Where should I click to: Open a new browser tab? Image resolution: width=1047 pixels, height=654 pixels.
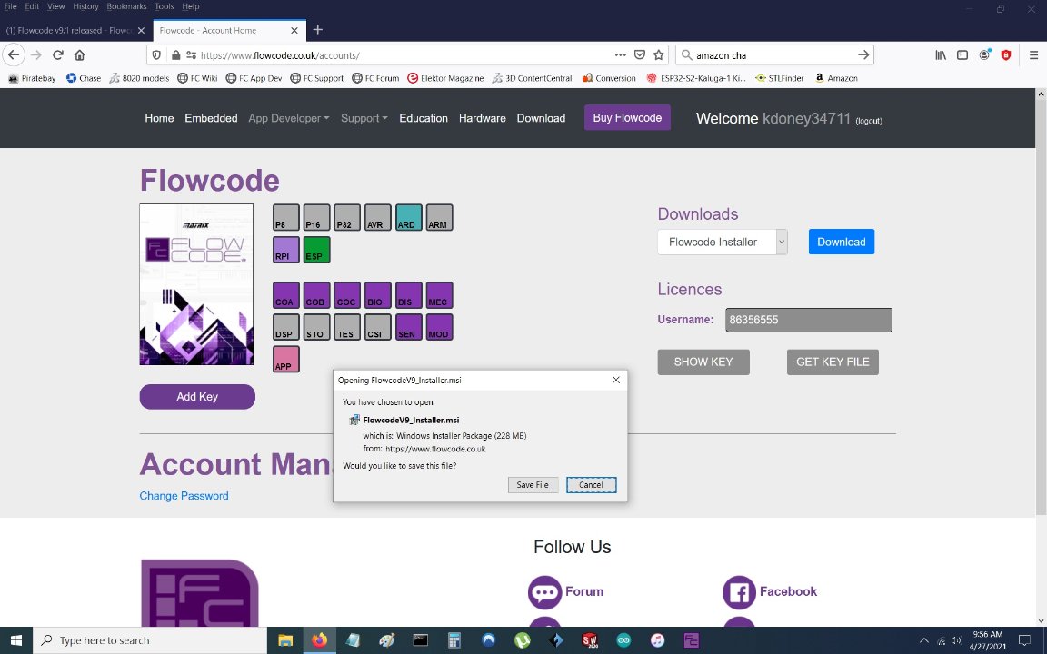point(318,29)
